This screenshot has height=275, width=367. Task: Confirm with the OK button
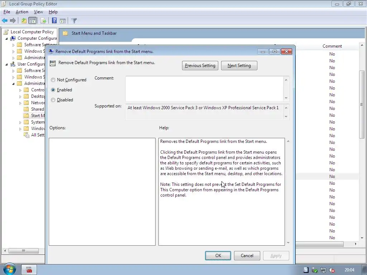click(x=218, y=256)
